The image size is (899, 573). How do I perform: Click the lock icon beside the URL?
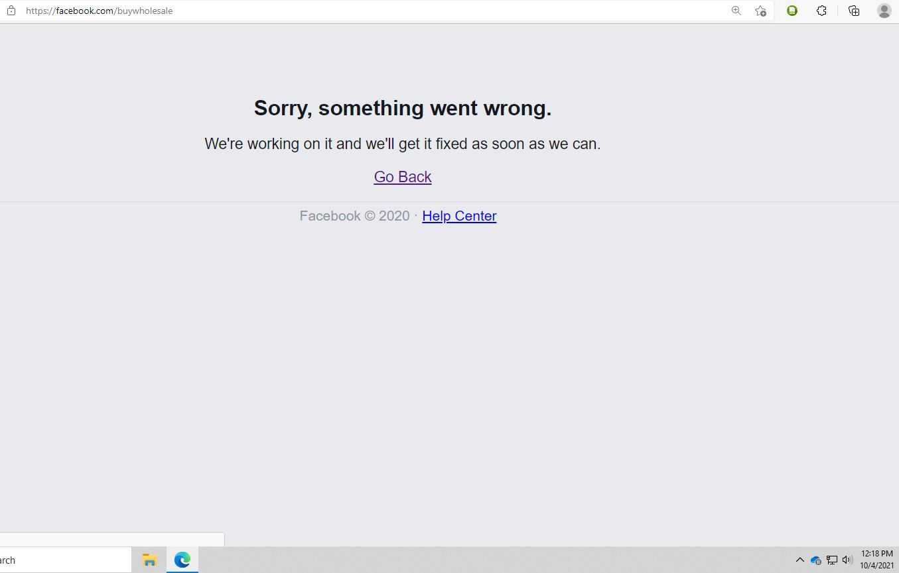coord(11,11)
